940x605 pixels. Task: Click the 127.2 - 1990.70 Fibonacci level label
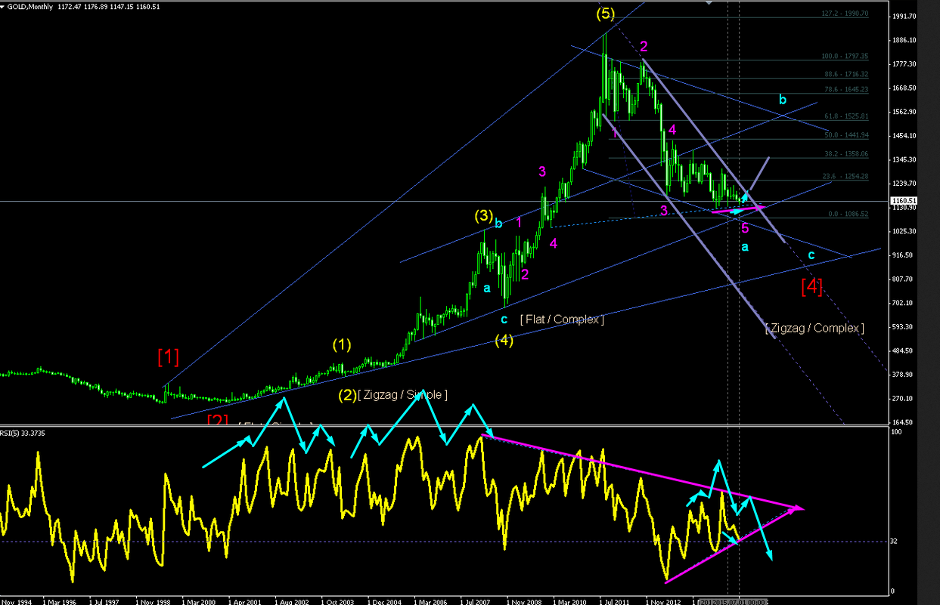(845, 14)
